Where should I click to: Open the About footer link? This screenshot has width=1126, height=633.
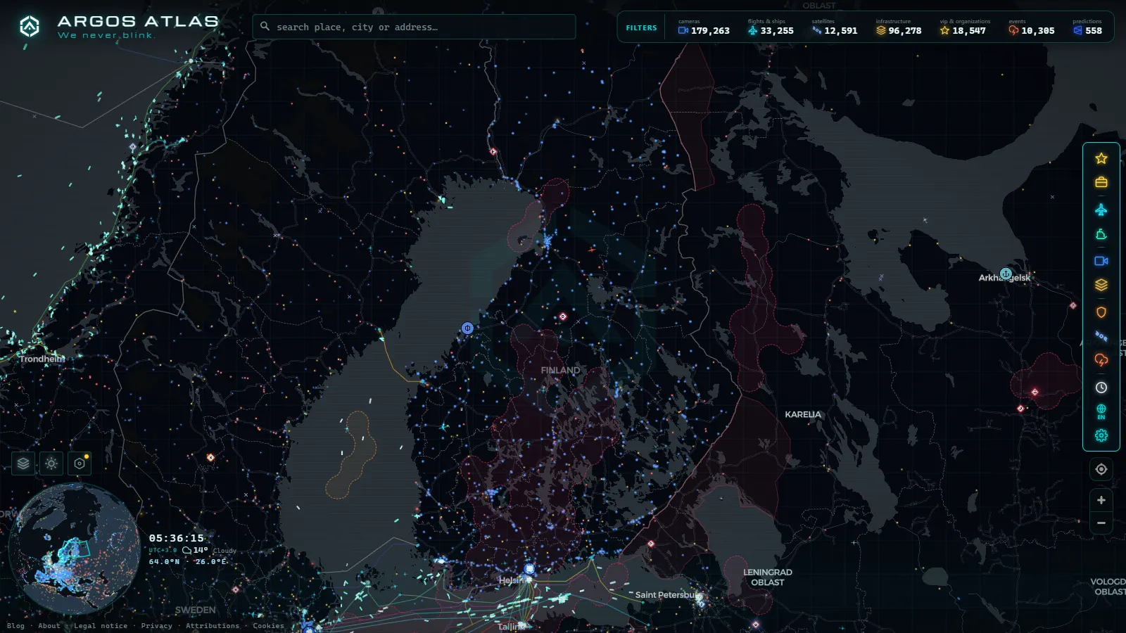pos(49,626)
